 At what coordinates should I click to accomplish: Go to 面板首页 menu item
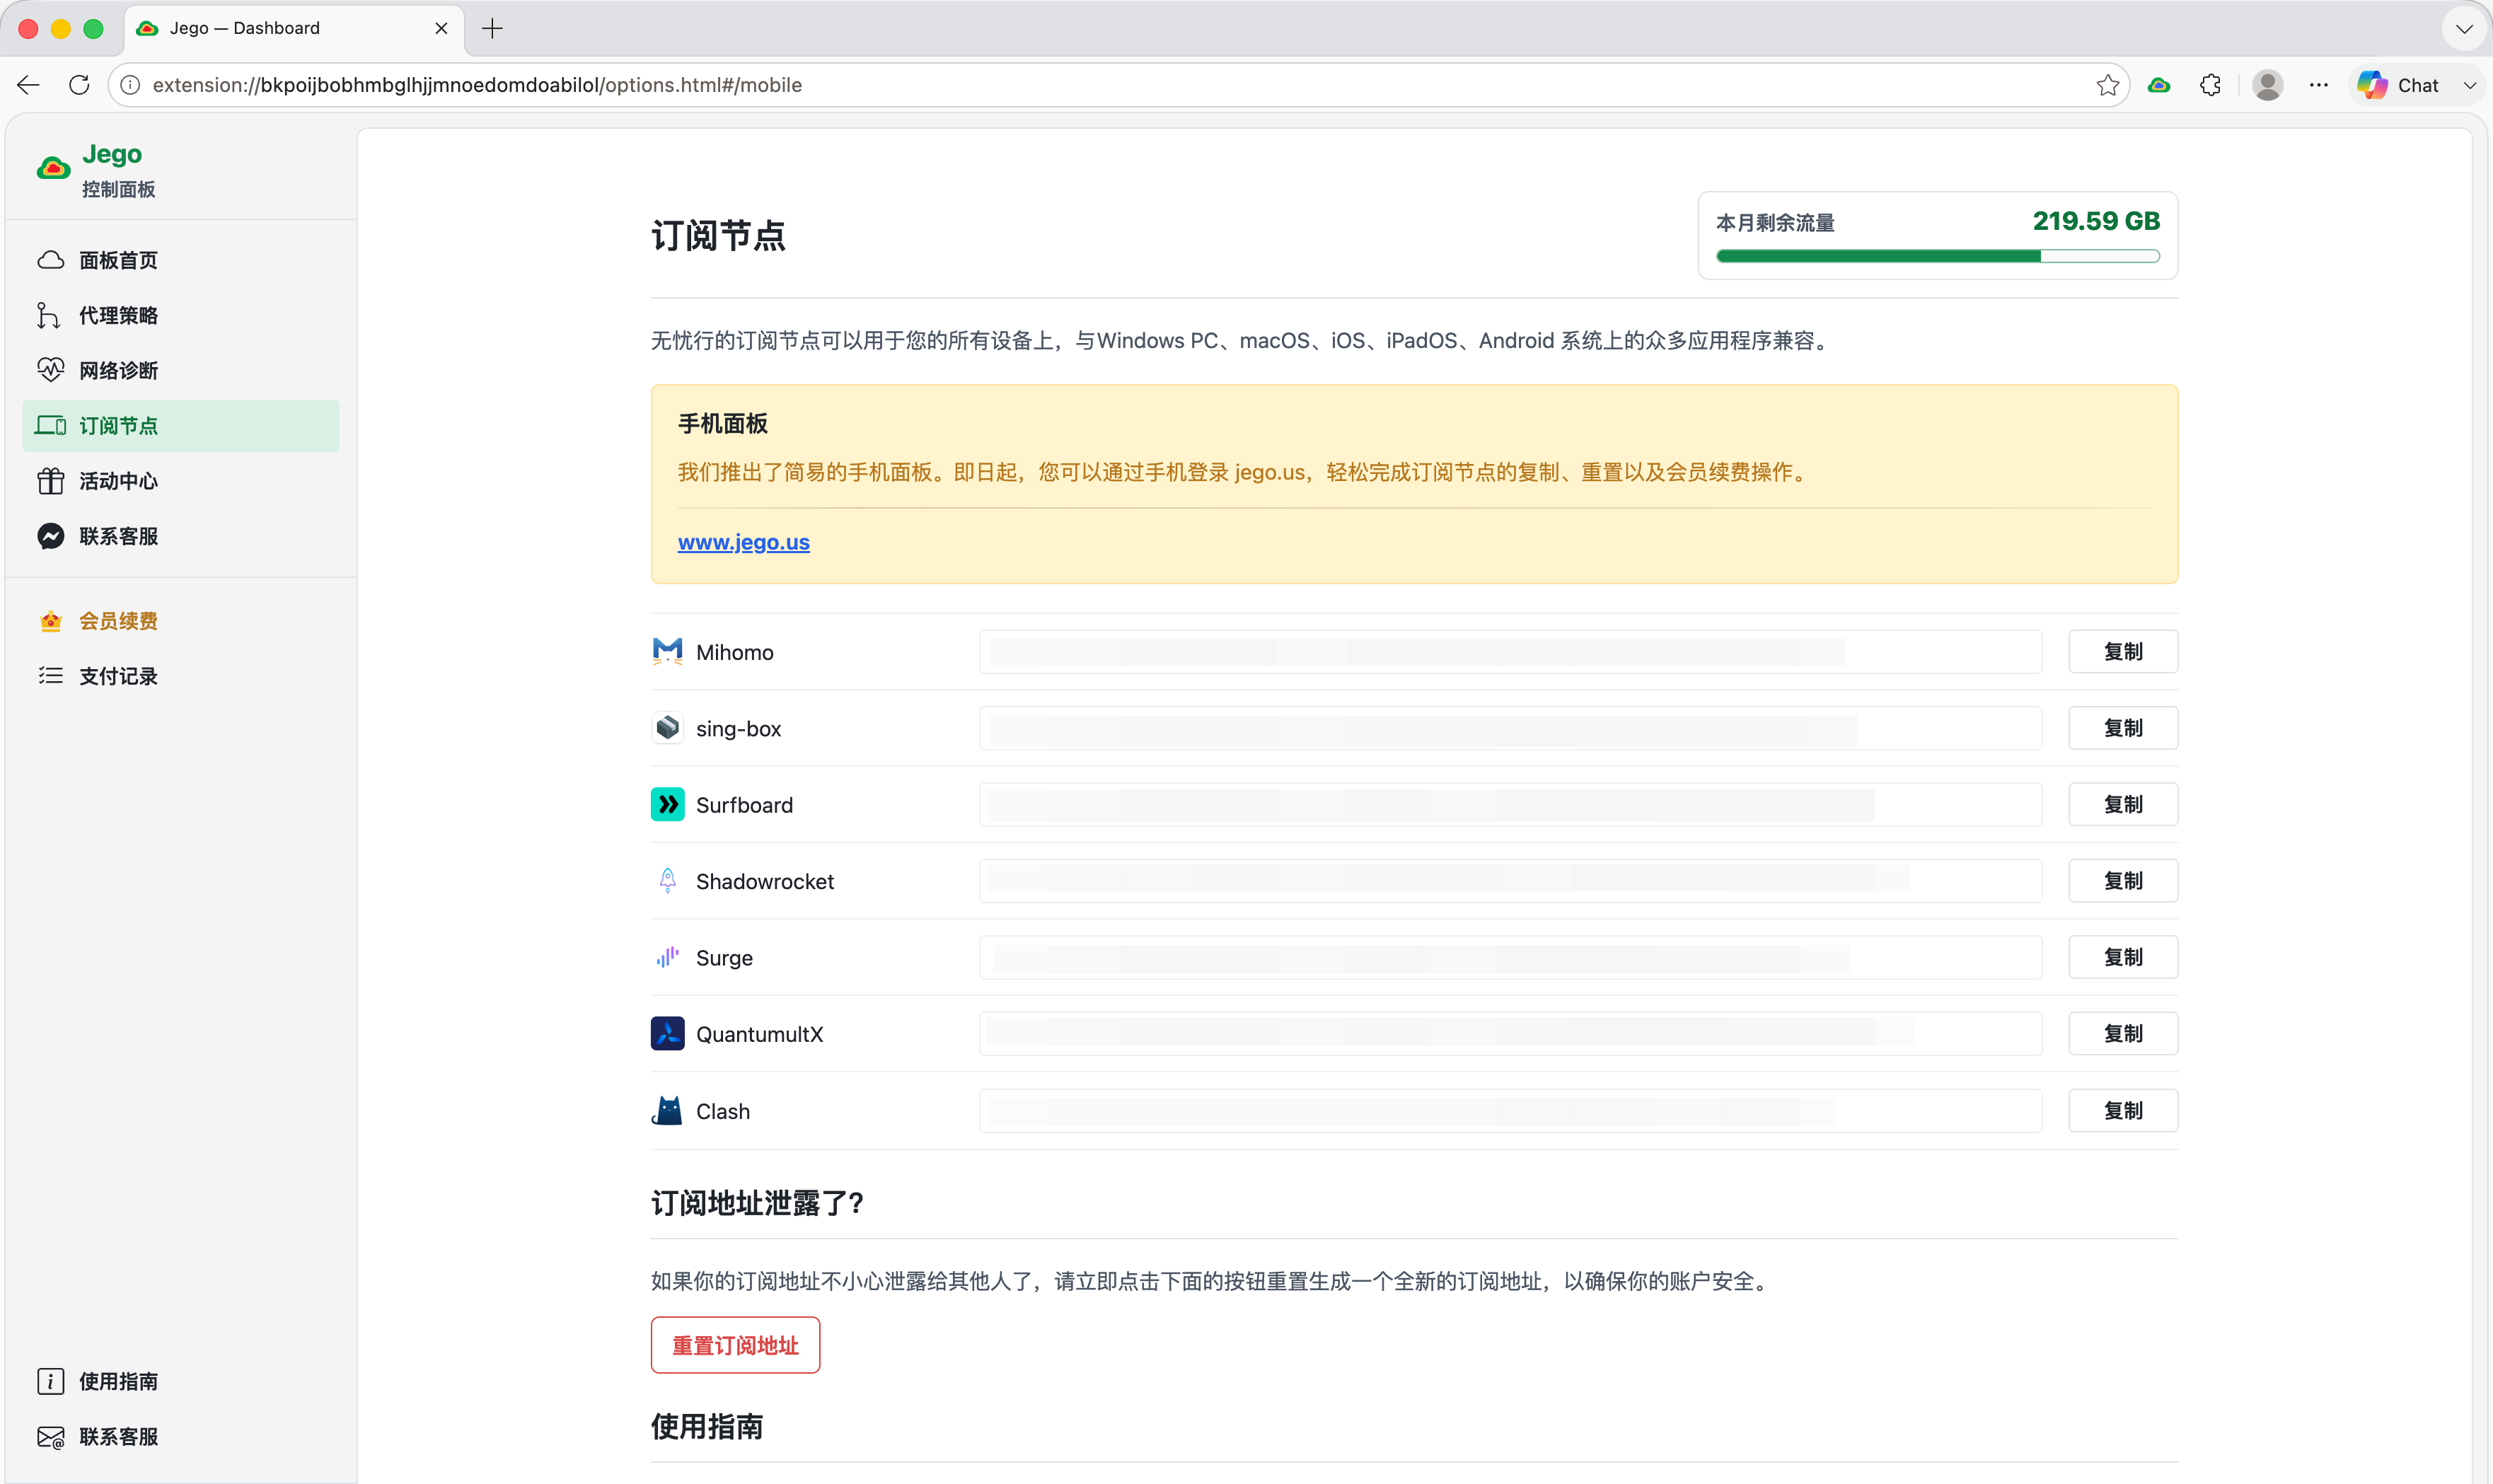click(181, 260)
